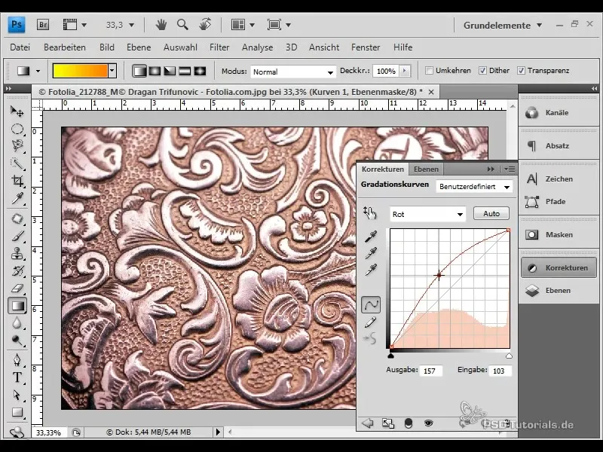Select the Eraser tool
603x452 pixels.
coord(17,289)
